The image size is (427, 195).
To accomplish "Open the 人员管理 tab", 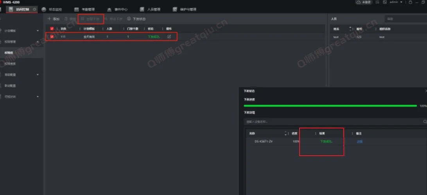I will [x=150, y=9].
